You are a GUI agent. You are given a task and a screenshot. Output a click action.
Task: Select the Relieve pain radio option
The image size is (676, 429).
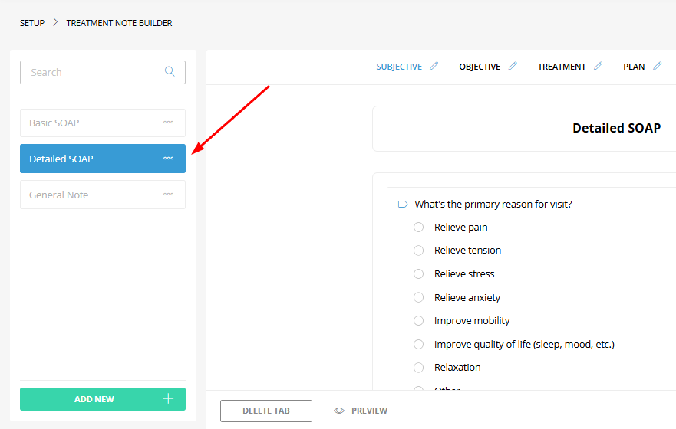[x=418, y=227]
